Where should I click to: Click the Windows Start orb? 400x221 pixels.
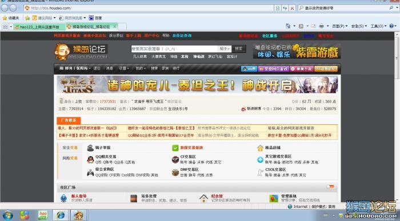click(x=7, y=215)
